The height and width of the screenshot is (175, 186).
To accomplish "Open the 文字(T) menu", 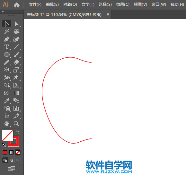I will click(x=88, y=4).
